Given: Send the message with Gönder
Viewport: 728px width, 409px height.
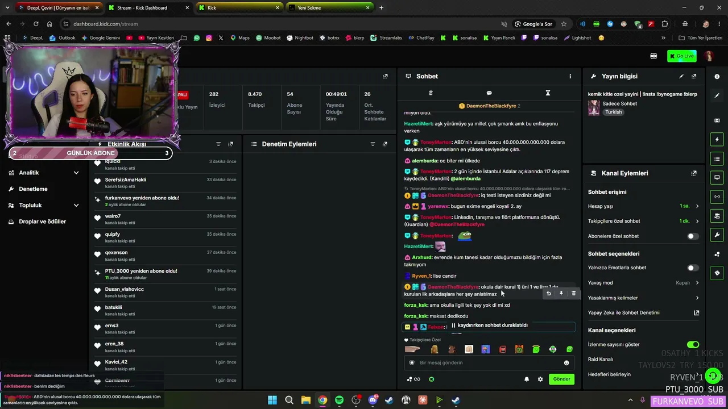Looking at the screenshot, I should click(561, 379).
